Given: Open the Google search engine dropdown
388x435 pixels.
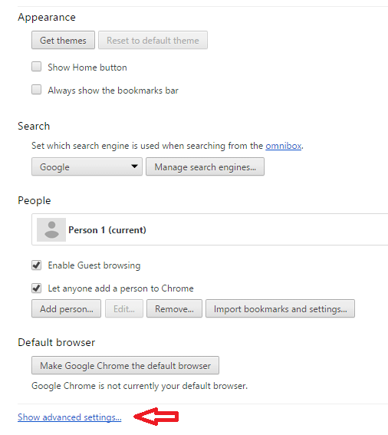Looking at the screenshot, I should click(x=87, y=166).
